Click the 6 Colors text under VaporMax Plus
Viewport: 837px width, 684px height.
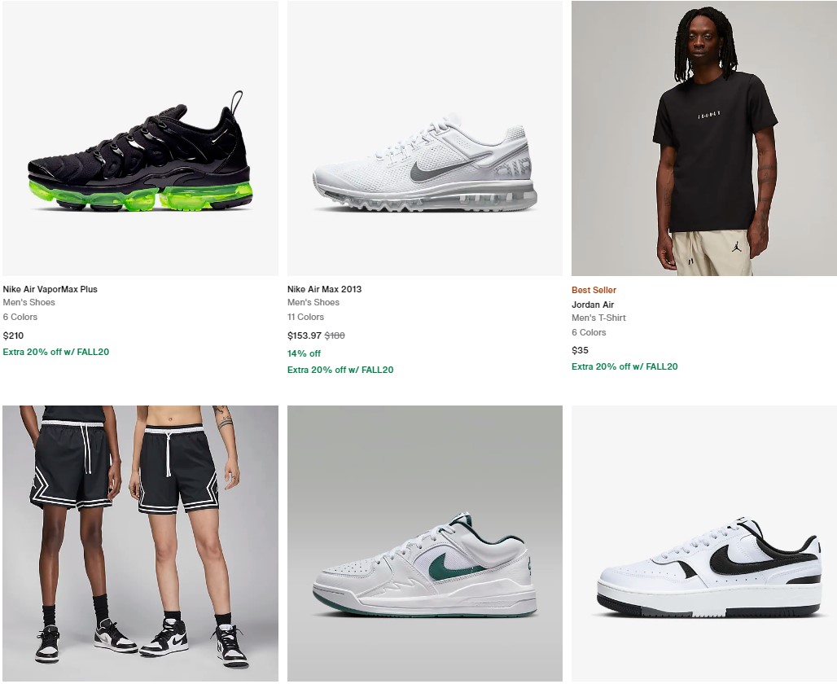pos(20,318)
